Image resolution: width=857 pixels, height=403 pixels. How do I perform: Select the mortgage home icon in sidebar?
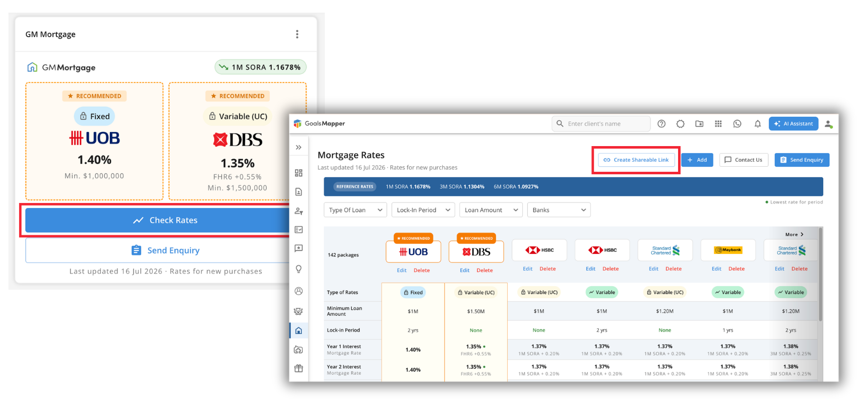point(298,330)
